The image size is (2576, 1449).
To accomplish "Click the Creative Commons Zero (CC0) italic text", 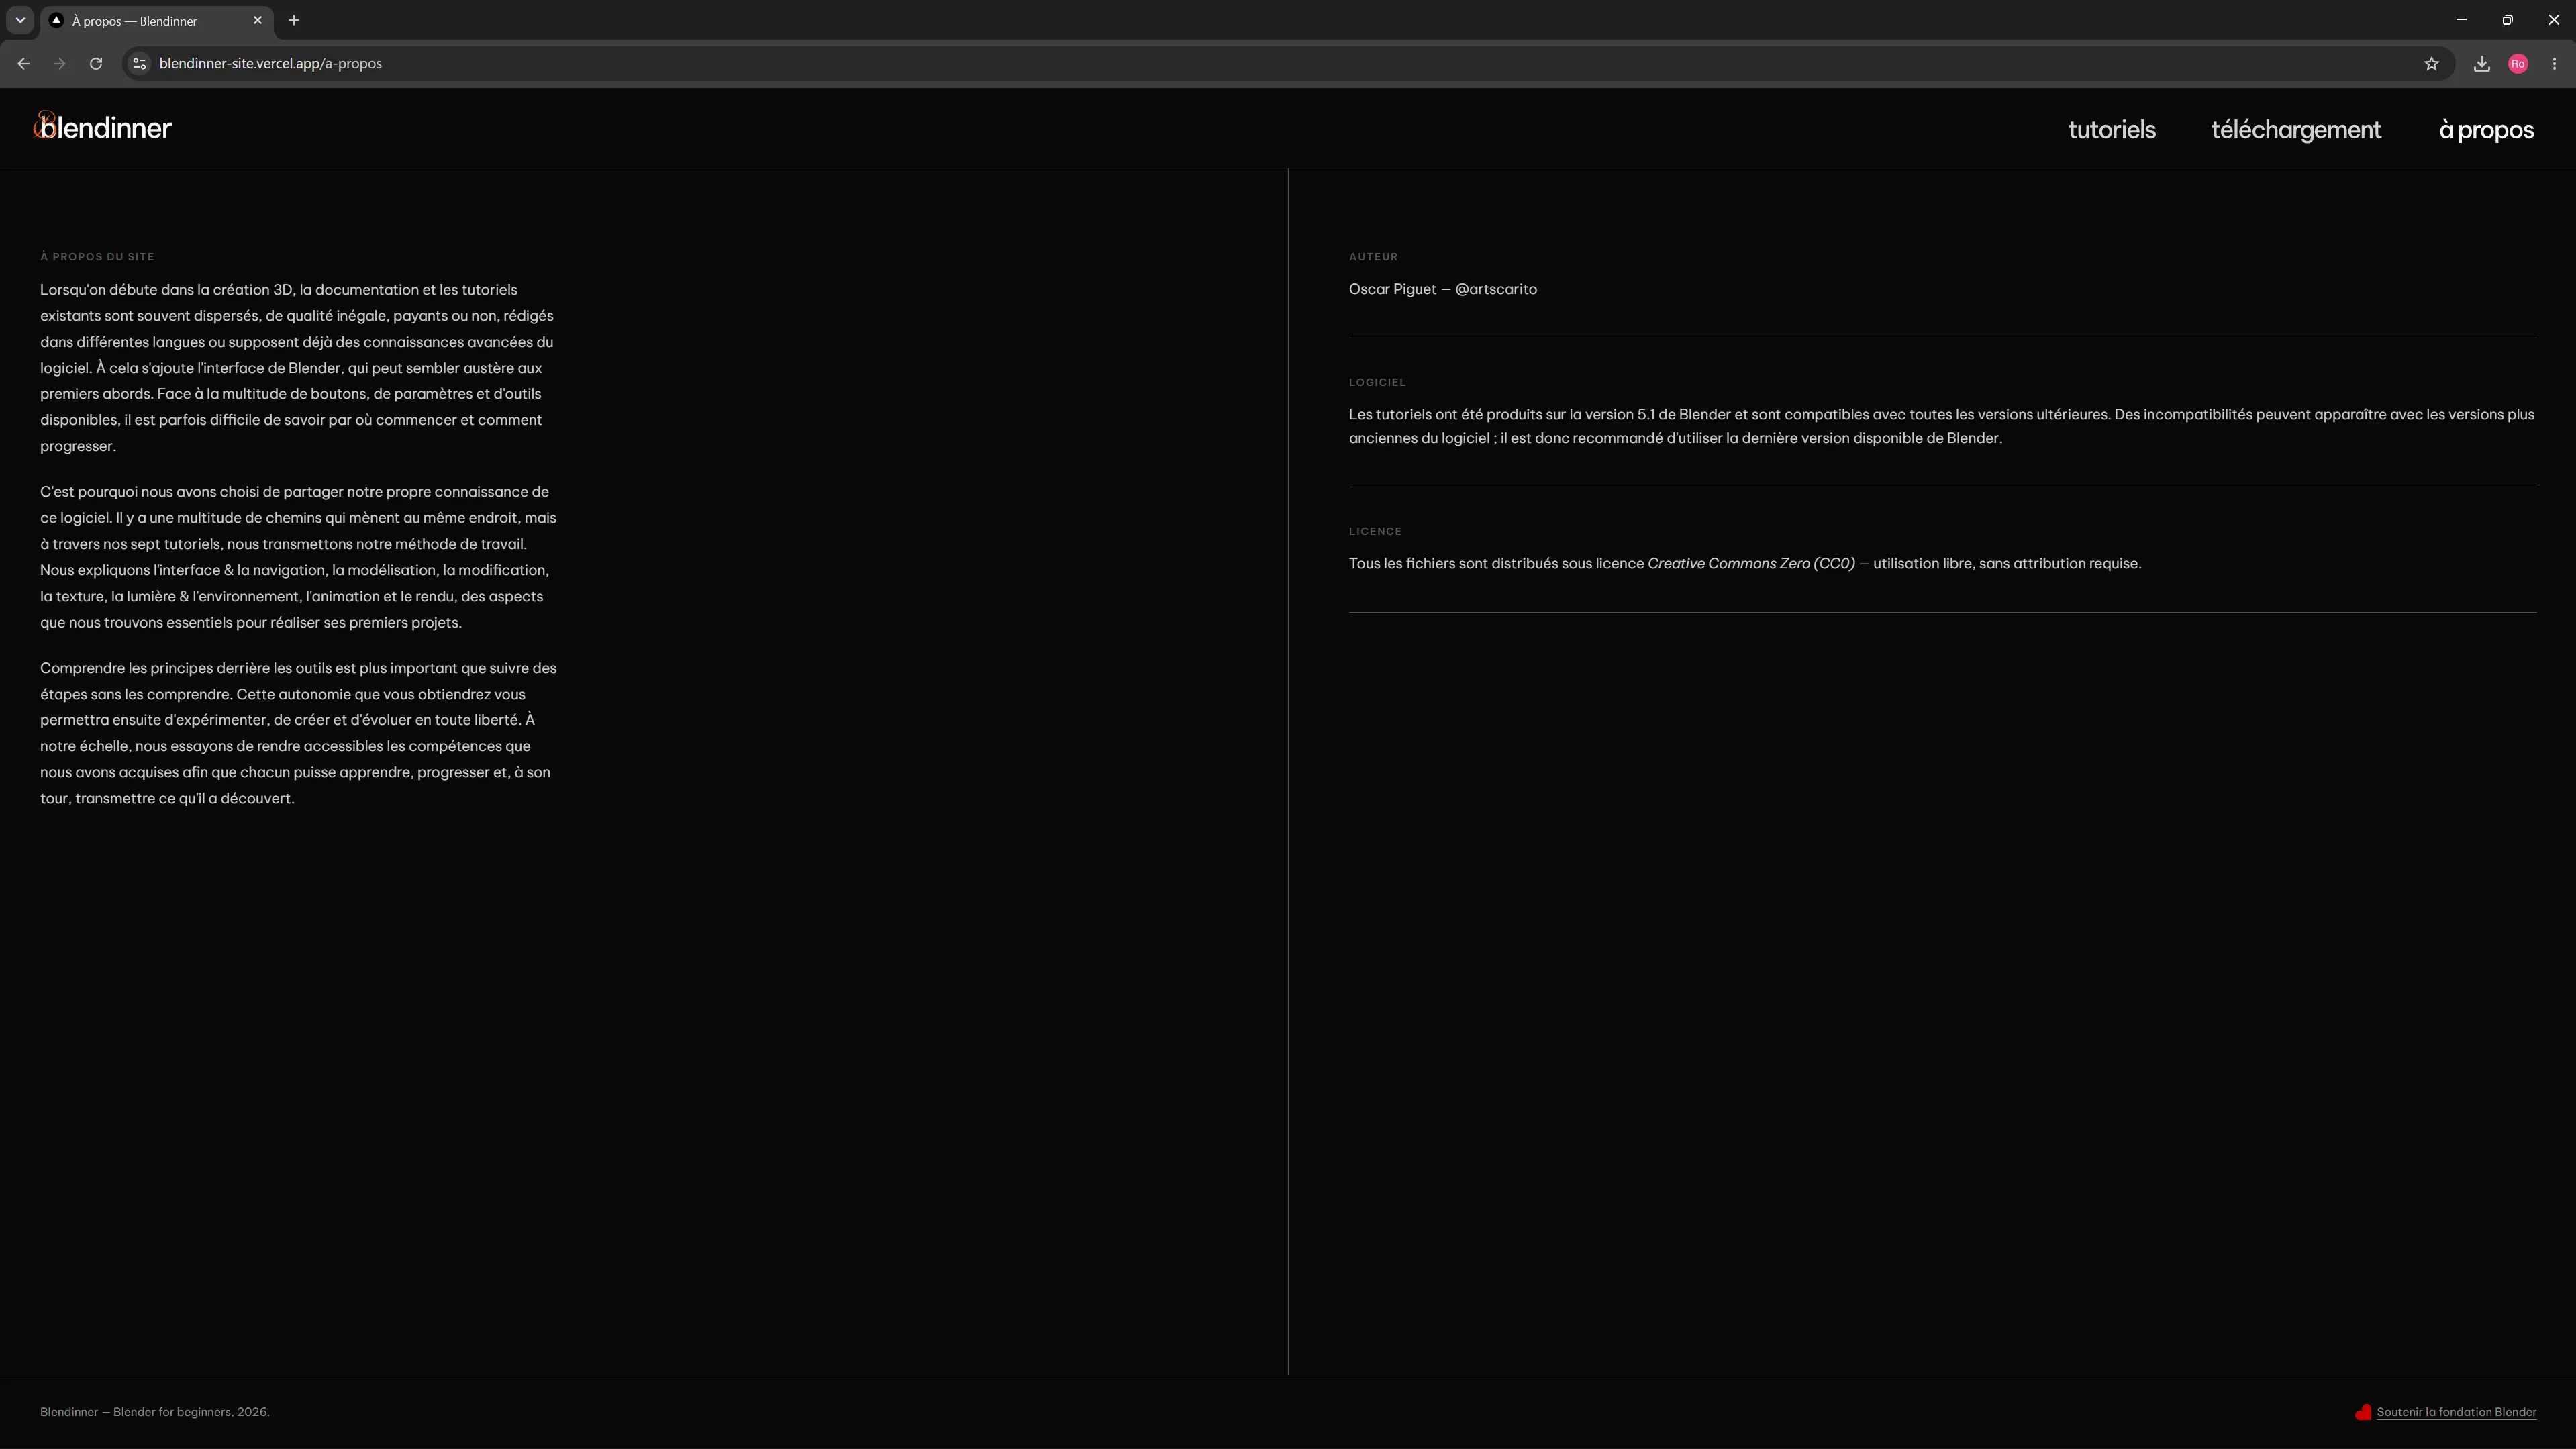I will coord(1750,564).
